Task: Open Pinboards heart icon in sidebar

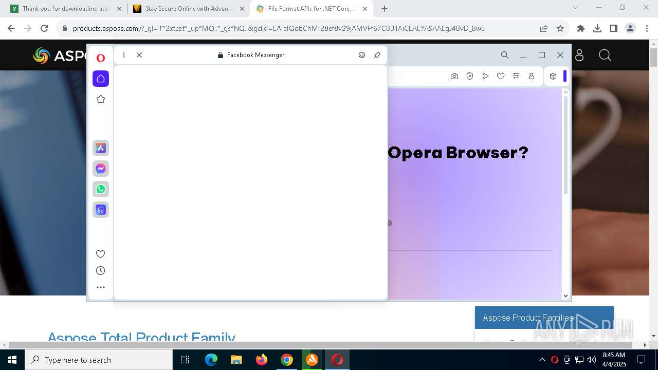Action: tap(101, 254)
